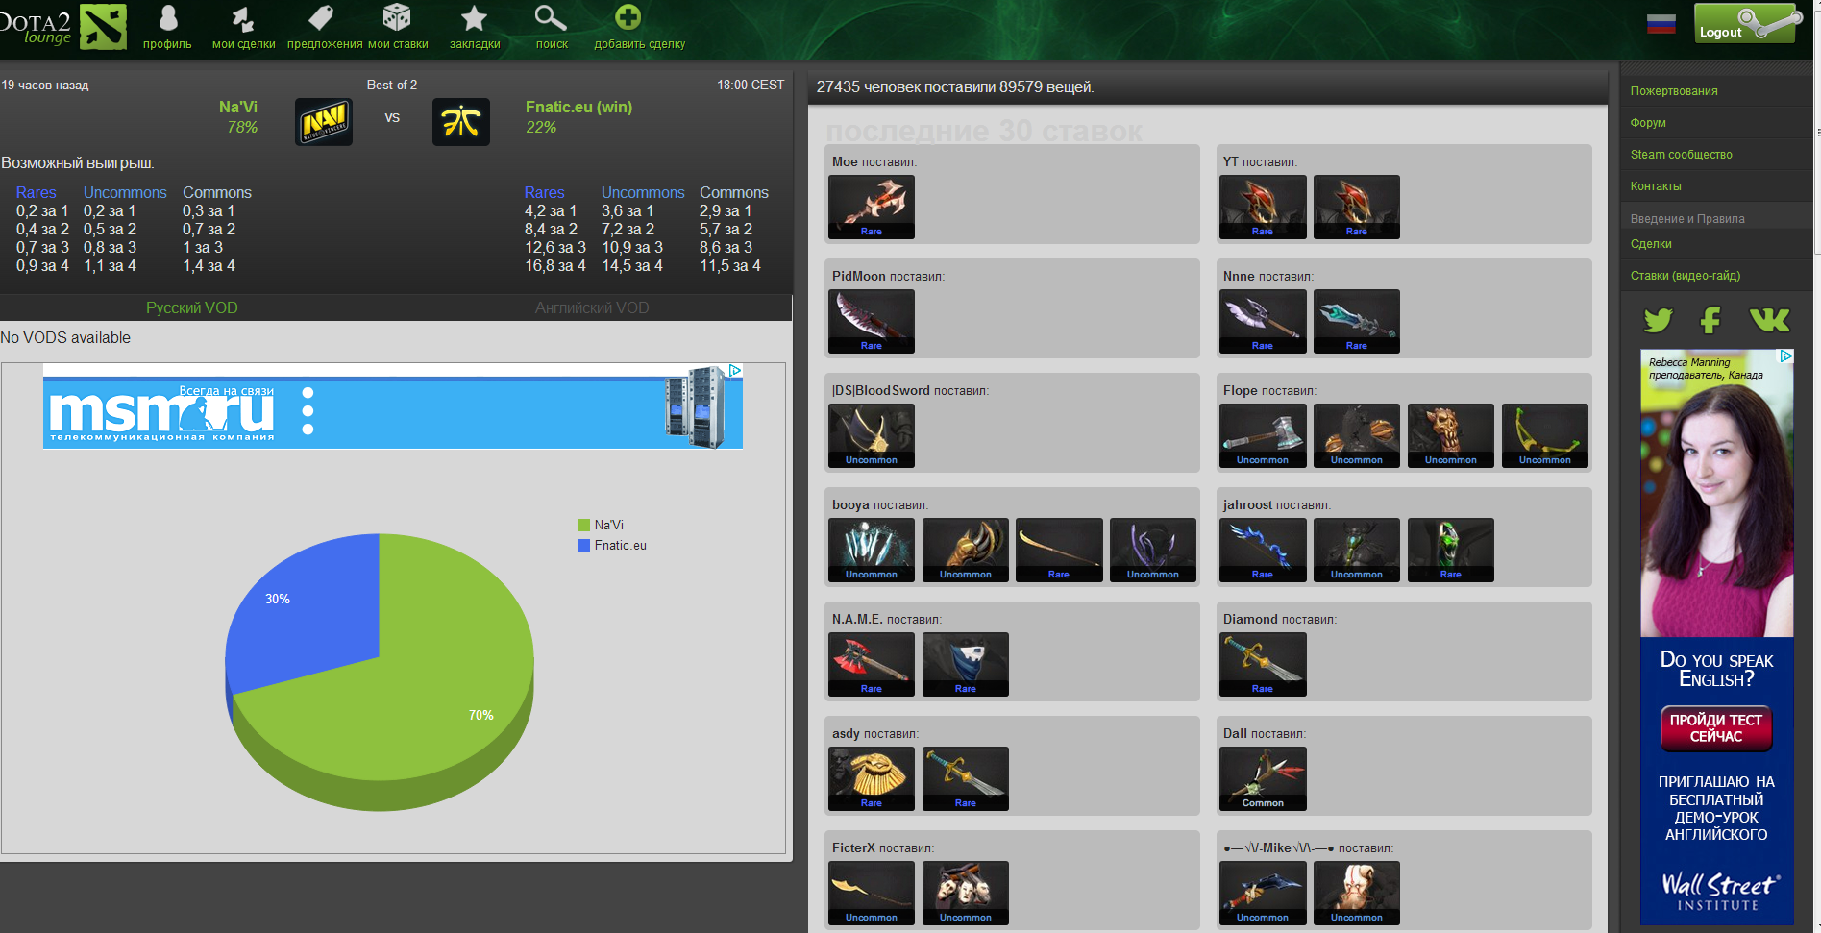Open Ставки (видео-гайд) link
The image size is (1821, 933).
tap(1686, 276)
